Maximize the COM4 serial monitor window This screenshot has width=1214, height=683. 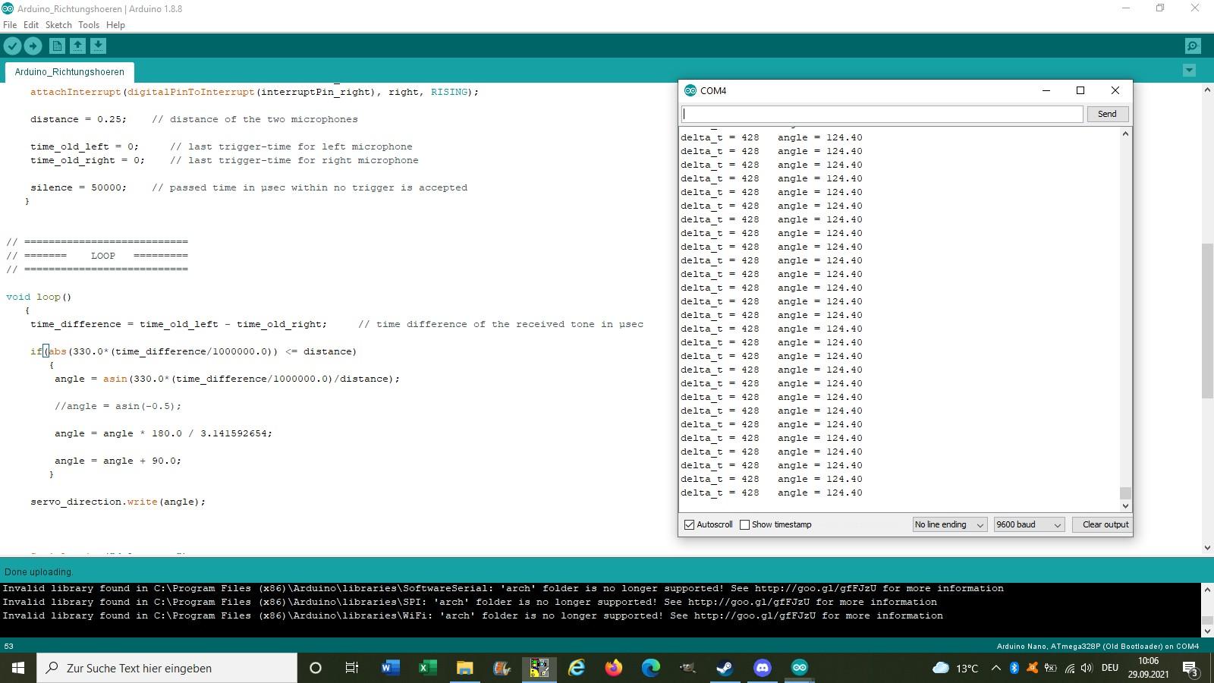pos(1080,90)
